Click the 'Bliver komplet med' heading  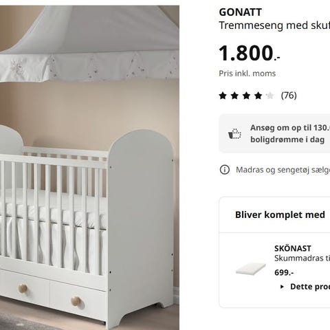tap(280, 215)
